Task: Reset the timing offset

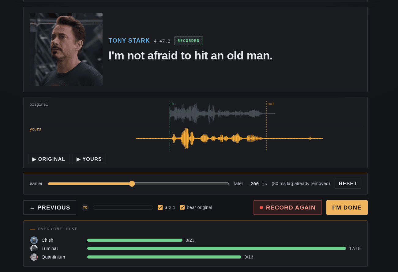Action: (348, 183)
